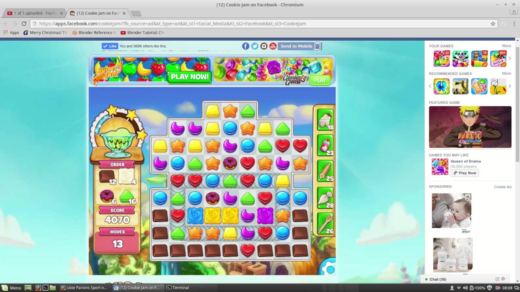The image size is (520, 292).
Task: Click the purple swirl cookie on the board
Action: coord(265,215)
